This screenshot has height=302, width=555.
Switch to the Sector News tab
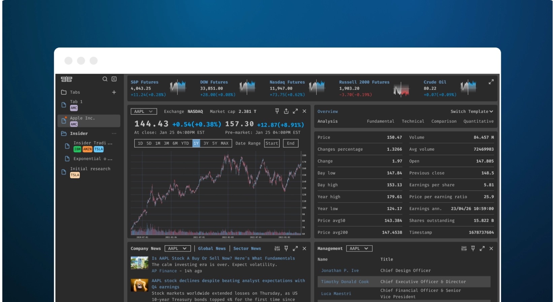point(247,248)
